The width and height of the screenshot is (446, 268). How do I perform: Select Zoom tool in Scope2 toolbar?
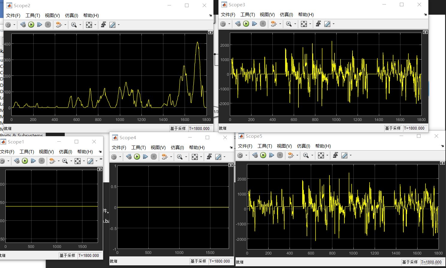click(x=74, y=25)
